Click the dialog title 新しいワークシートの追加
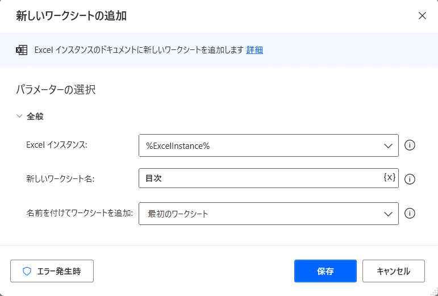This screenshot has width=438, height=296. click(x=71, y=16)
